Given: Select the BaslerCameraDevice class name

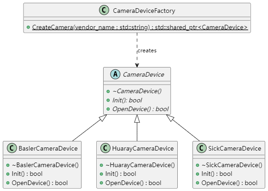Looking at the screenshot, I should (48, 148).
